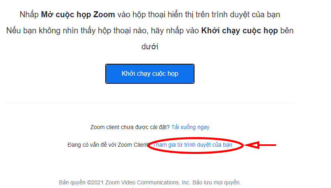Screen dimensions: 331x188
Task: Click the red arrow annotation
Action: [261, 145]
